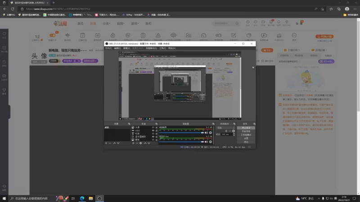This screenshot has width=360, height=202.
Task: Open the OBS 编辑(E) menu
Action: [x=117, y=48]
